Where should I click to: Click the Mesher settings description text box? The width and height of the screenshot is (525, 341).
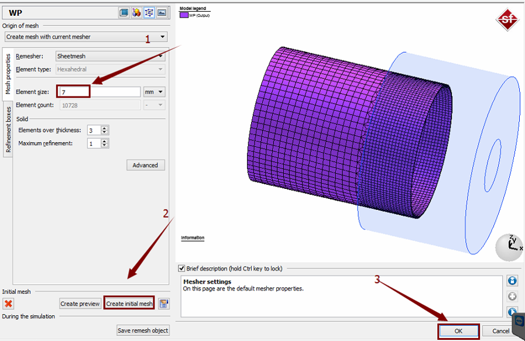tap(342, 296)
